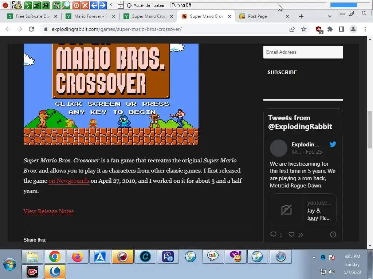Click the blue right arrow in recorder toolbar
The width and height of the screenshot is (373, 279).
click(102, 5)
